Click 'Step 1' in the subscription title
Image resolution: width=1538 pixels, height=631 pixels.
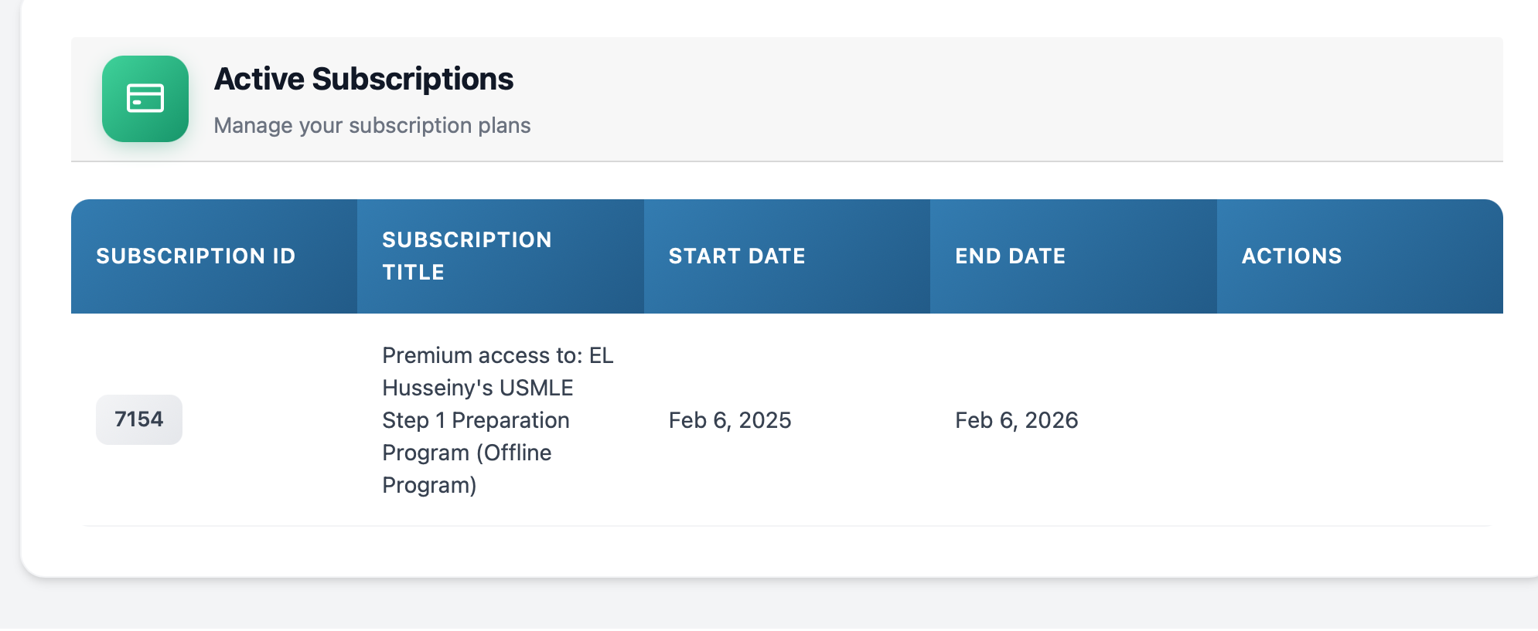click(x=413, y=420)
